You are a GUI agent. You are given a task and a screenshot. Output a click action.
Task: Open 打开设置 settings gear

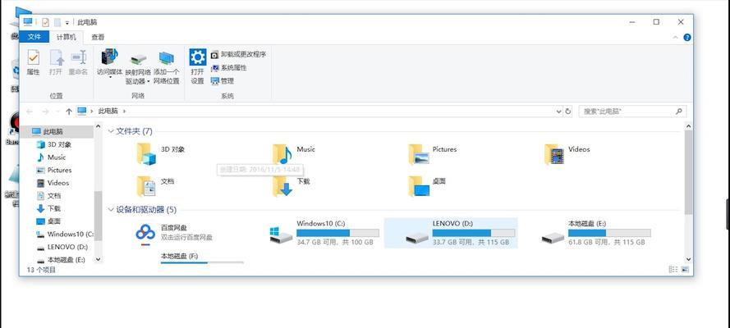pos(197,66)
